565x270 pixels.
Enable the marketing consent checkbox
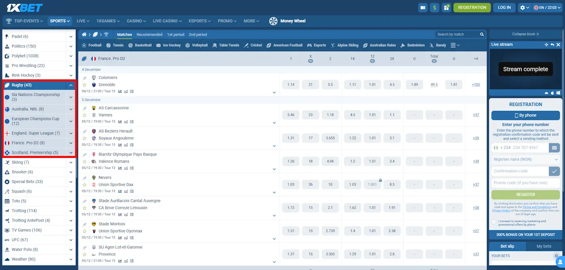click(x=494, y=222)
